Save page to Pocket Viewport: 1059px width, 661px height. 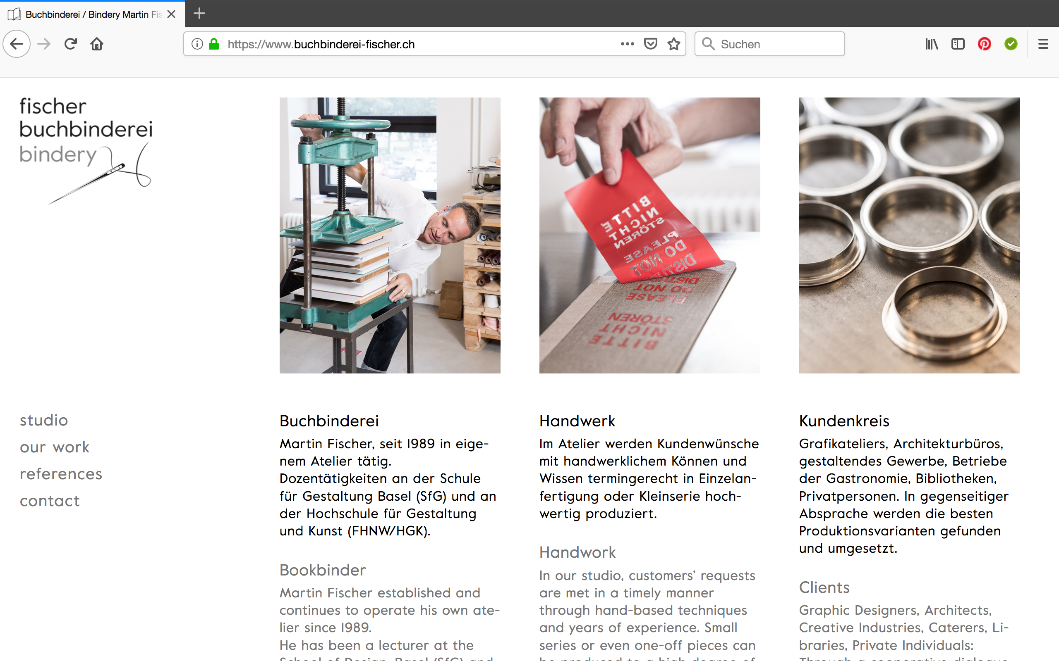point(651,44)
